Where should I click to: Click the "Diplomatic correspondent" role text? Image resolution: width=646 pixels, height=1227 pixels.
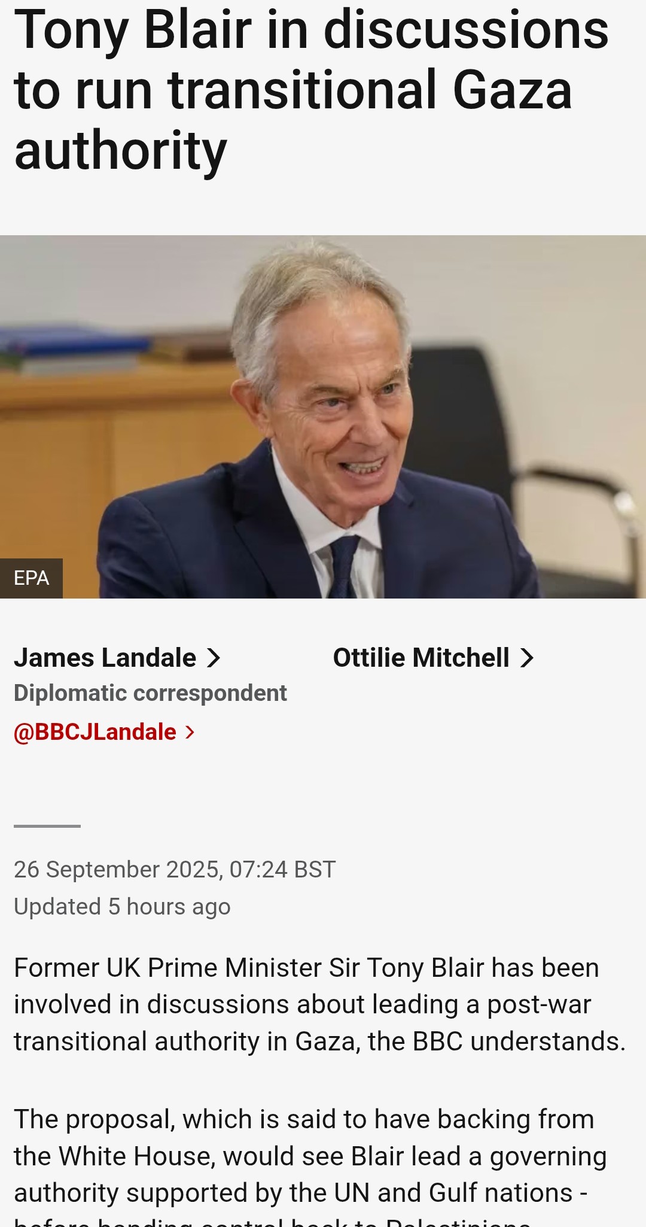click(150, 693)
